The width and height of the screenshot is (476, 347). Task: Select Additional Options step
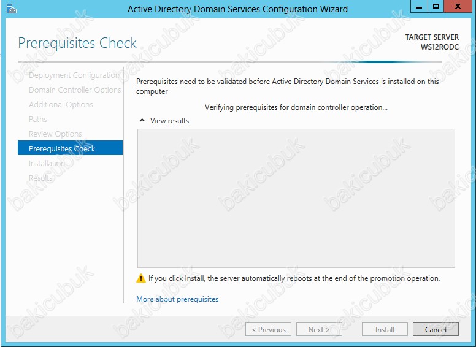point(61,104)
